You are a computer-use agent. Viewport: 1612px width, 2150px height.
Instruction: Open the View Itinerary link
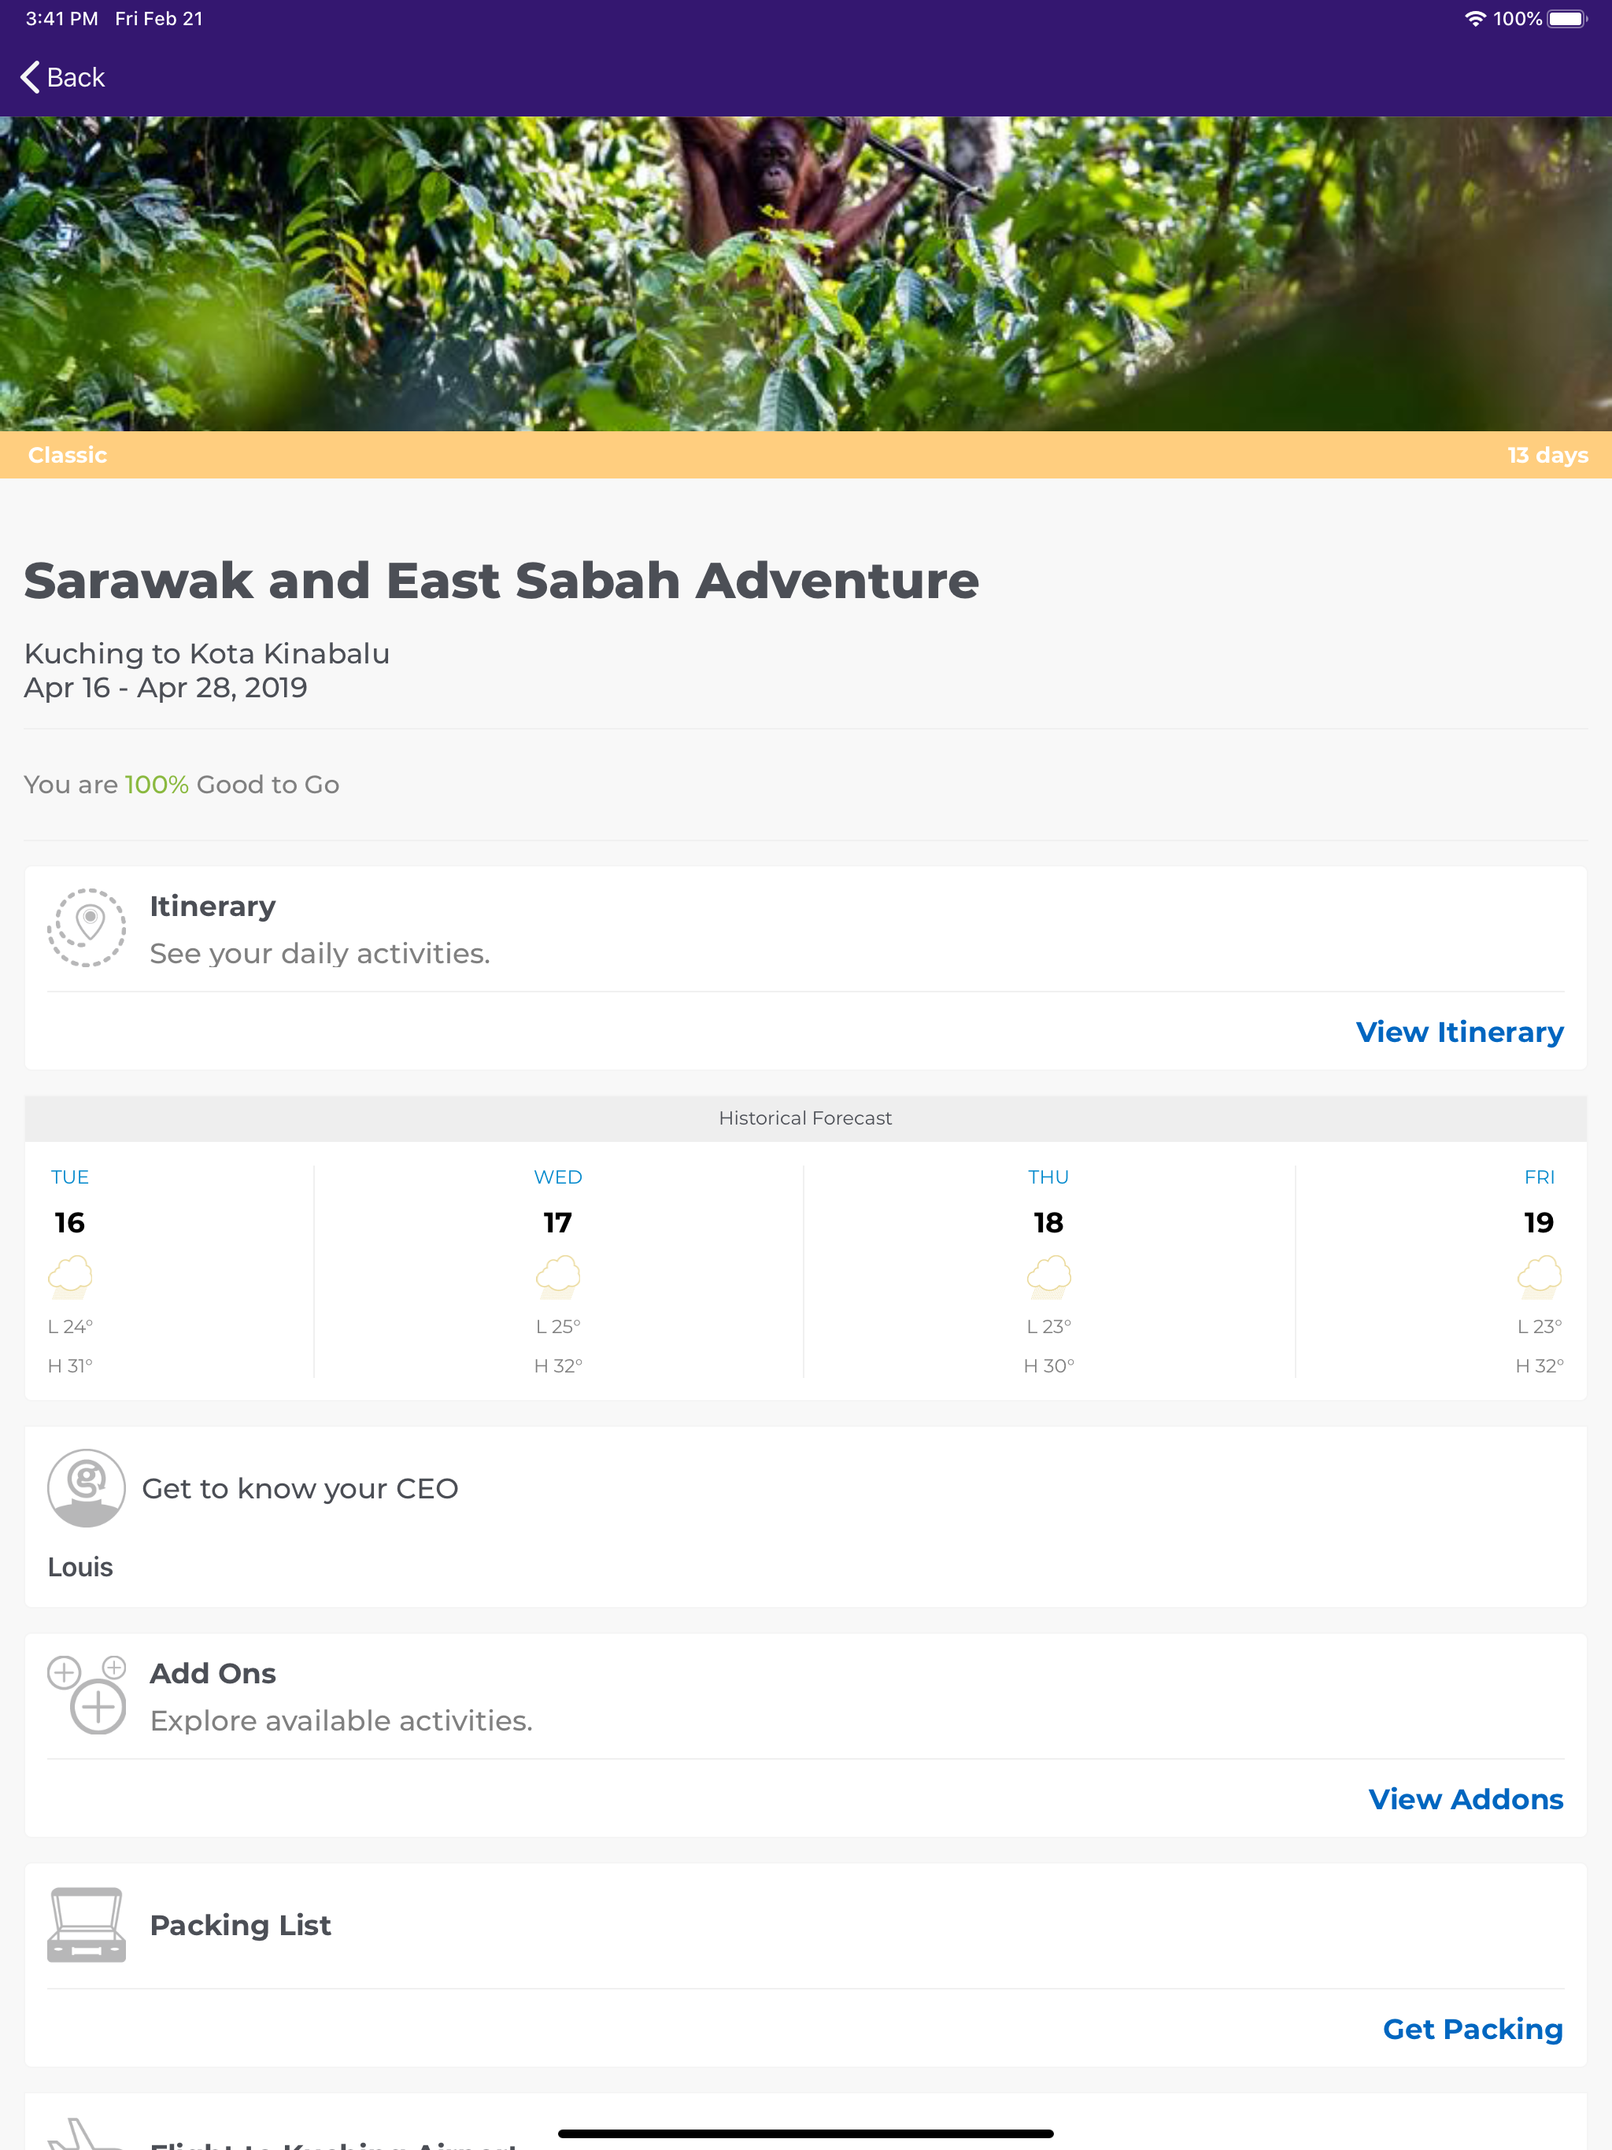coord(1459,1033)
